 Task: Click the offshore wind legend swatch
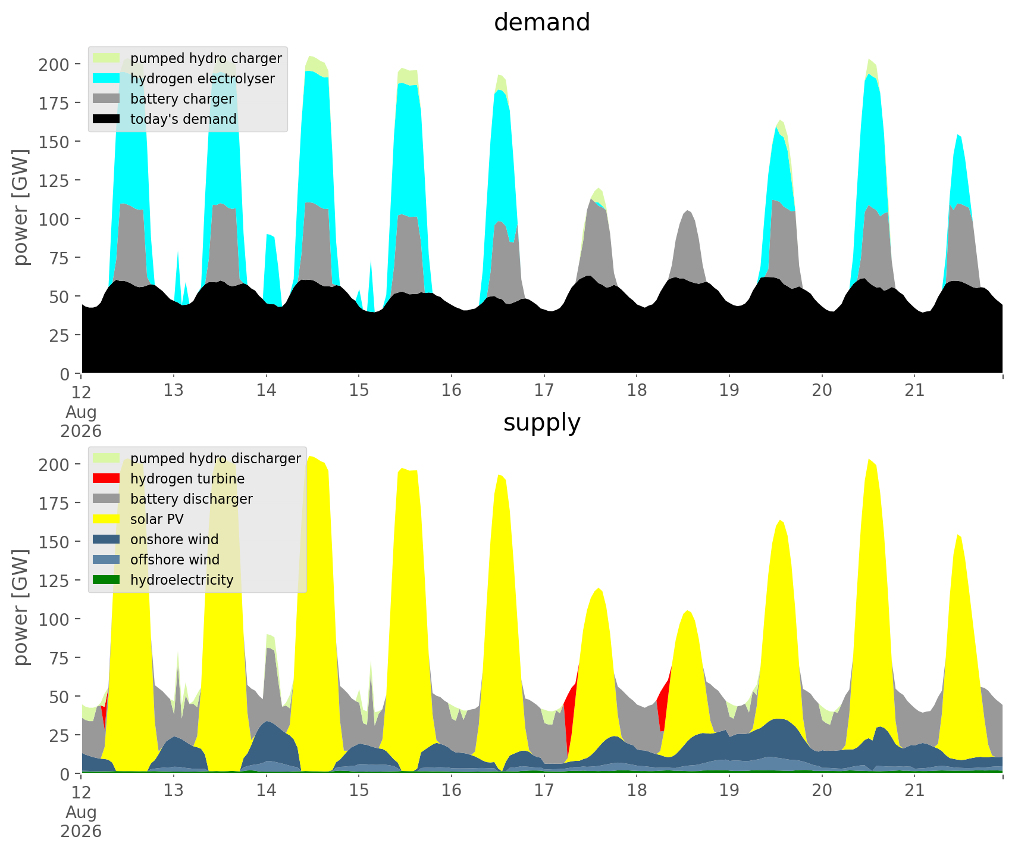click(107, 560)
